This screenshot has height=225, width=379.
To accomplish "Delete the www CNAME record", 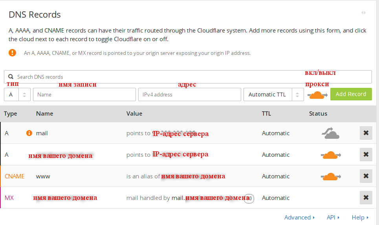I will (x=366, y=176).
